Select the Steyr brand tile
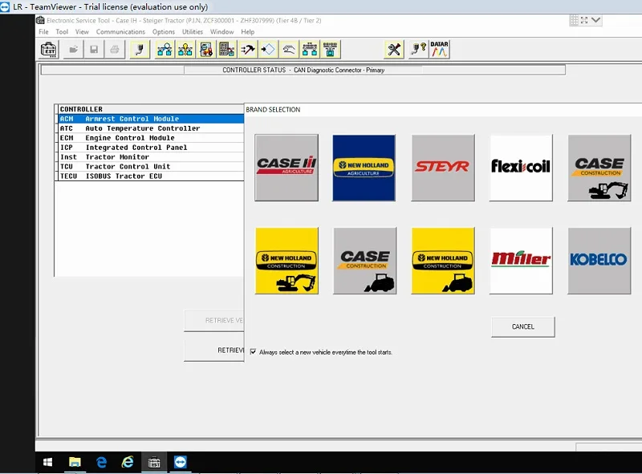 pos(443,168)
